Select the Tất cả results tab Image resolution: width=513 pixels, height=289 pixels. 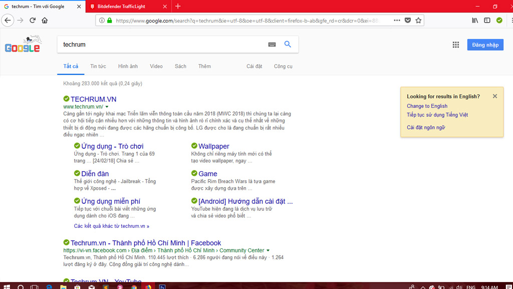point(71,66)
